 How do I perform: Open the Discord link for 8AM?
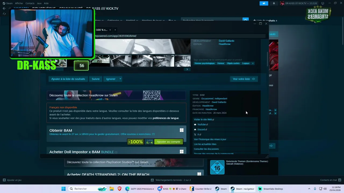coord(202,129)
